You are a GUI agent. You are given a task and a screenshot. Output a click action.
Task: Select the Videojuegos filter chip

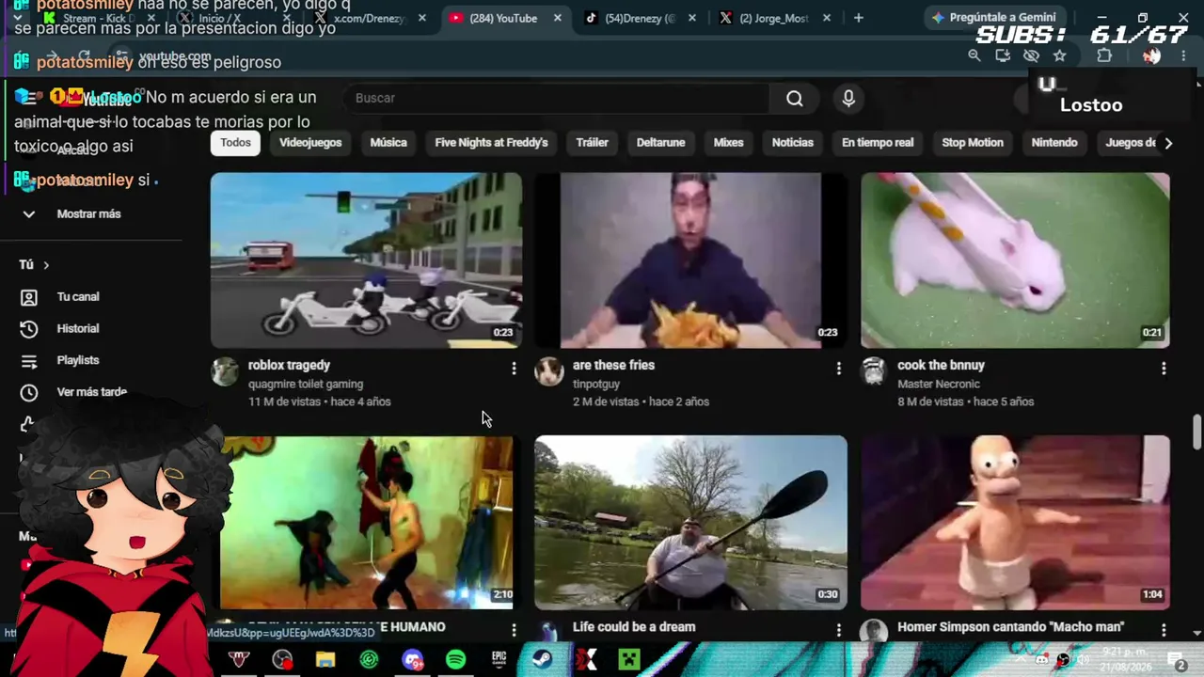(x=310, y=143)
